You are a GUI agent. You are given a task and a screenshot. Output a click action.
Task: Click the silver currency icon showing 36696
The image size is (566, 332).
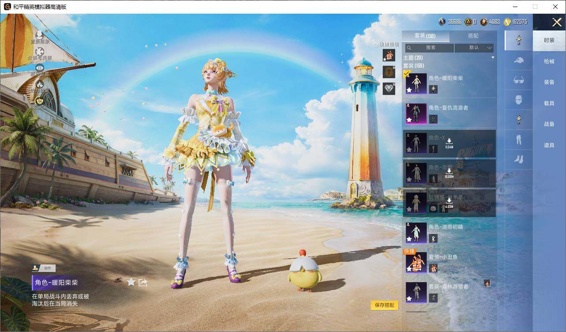442,22
